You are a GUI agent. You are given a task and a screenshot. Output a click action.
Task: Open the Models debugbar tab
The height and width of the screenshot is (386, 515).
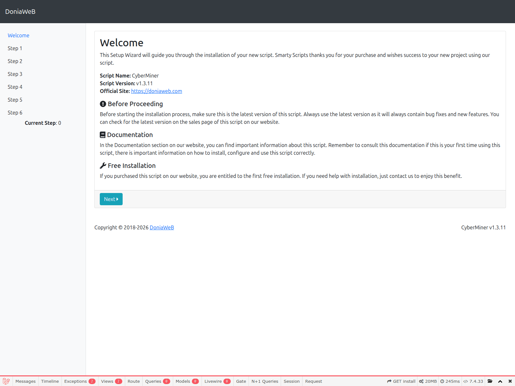(x=187, y=381)
